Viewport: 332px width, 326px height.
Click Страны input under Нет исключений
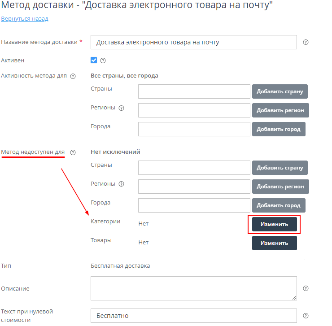pyautogui.click(x=194, y=168)
